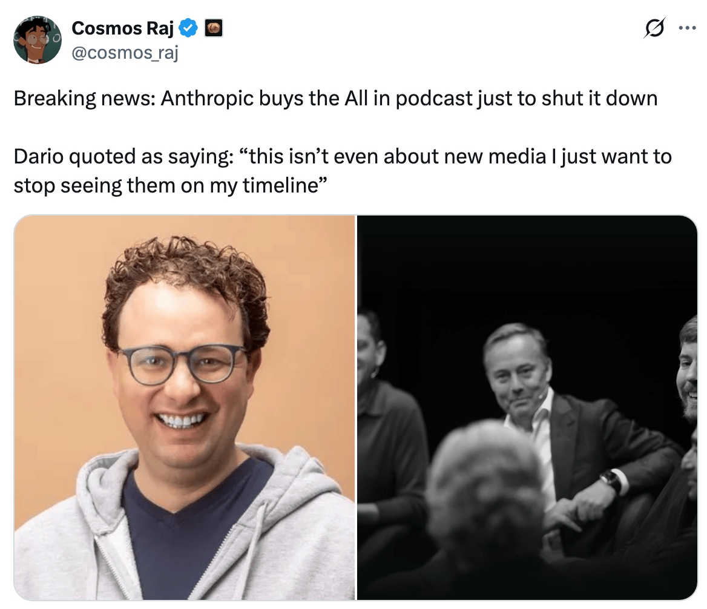Click the Grok slashed-circle icon

(x=654, y=28)
